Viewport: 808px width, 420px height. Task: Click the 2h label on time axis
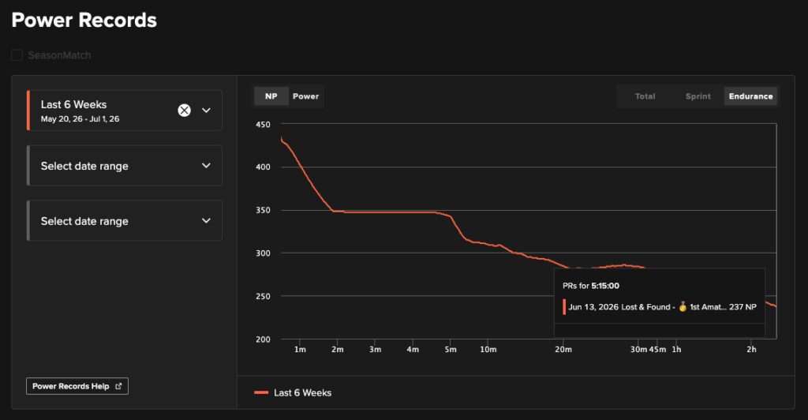click(752, 350)
